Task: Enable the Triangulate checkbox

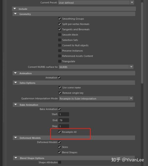Action: pos(59,61)
